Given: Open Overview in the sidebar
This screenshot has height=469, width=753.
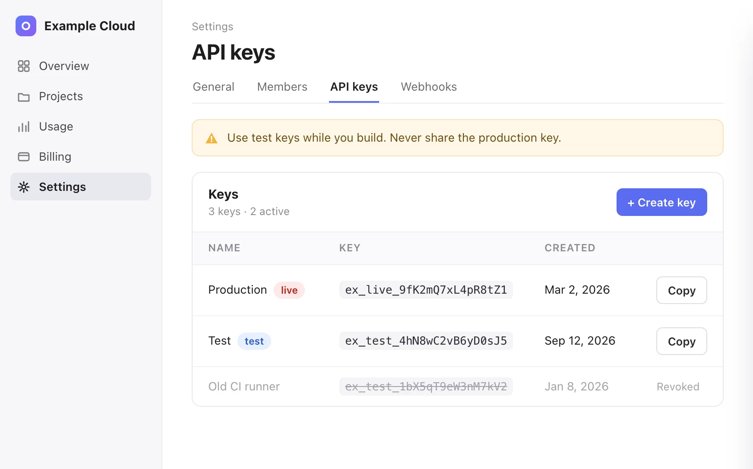Looking at the screenshot, I should 81,66.
